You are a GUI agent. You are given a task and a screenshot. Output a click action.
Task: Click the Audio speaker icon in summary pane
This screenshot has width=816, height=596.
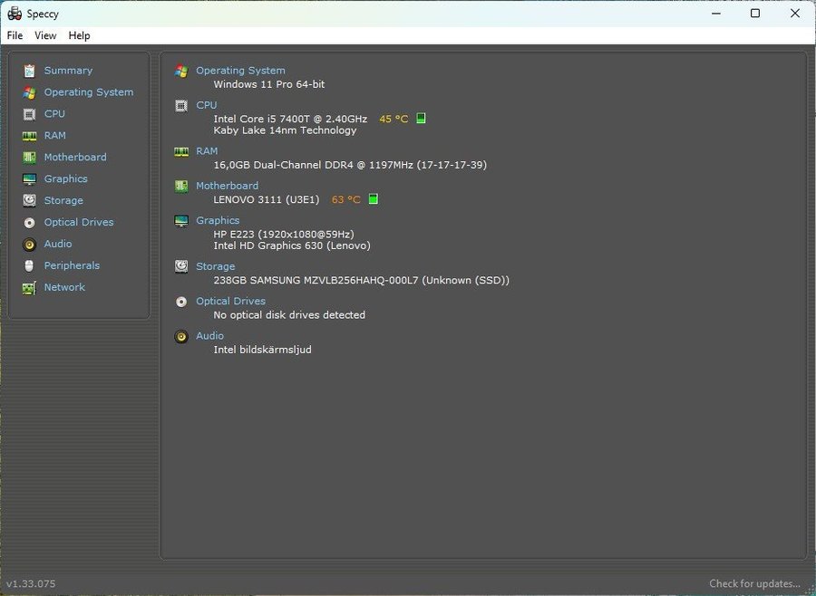(181, 336)
